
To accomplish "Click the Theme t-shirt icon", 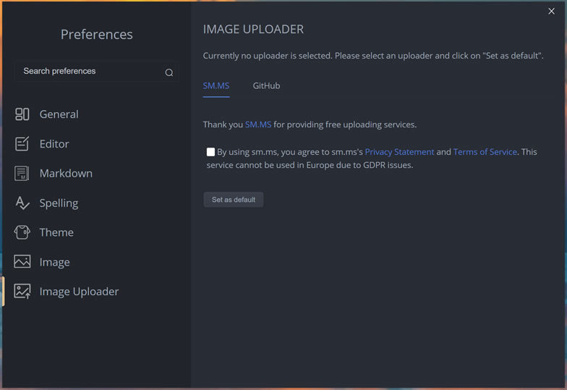I will click(x=22, y=232).
